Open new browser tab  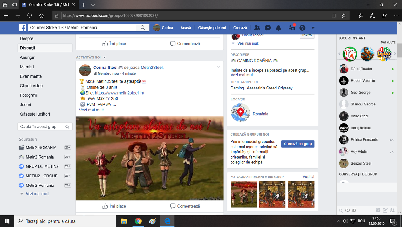tap(84, 5)
